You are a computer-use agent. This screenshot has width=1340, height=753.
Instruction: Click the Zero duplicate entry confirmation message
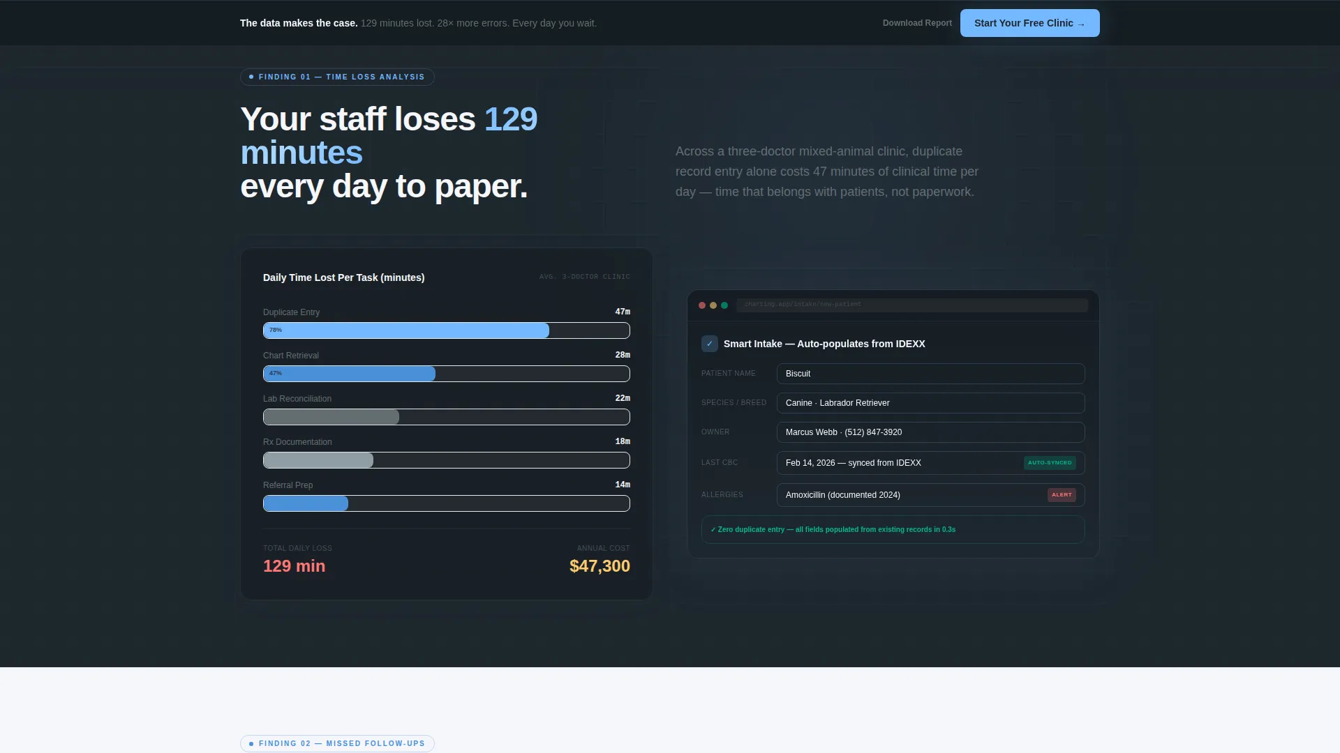click(893, 530)
